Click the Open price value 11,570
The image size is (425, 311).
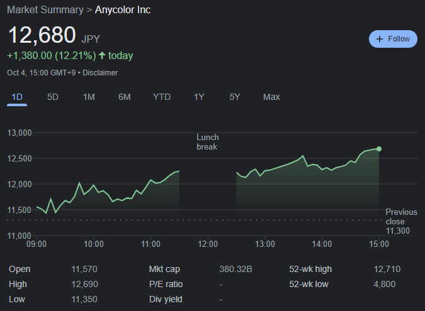click(84, 269)
